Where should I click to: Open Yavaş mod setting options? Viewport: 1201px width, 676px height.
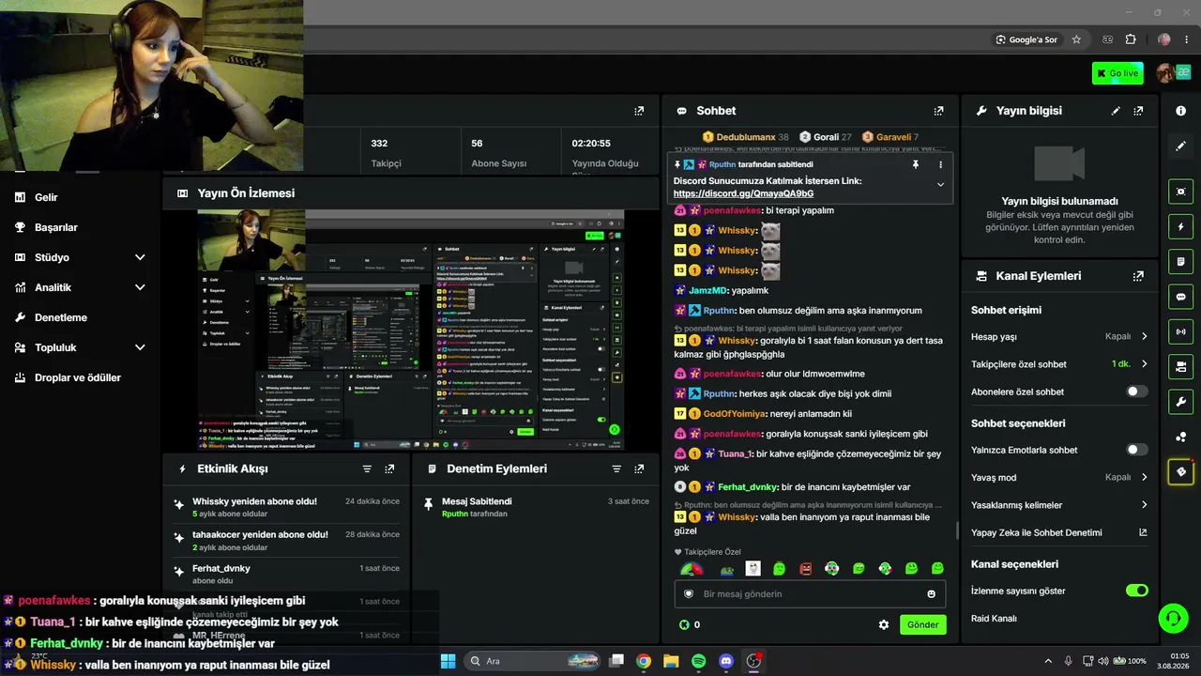[x=1059, y=477]
